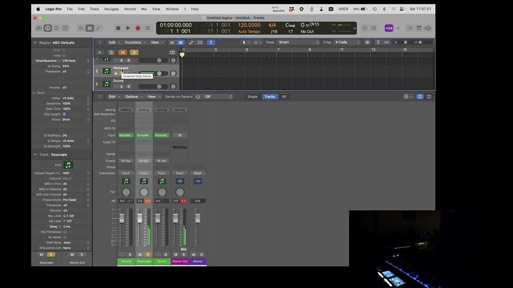The height and width of the screenshot is (288, 513).
Task: Switch Mixer to Single view
Action: point(252,96)
